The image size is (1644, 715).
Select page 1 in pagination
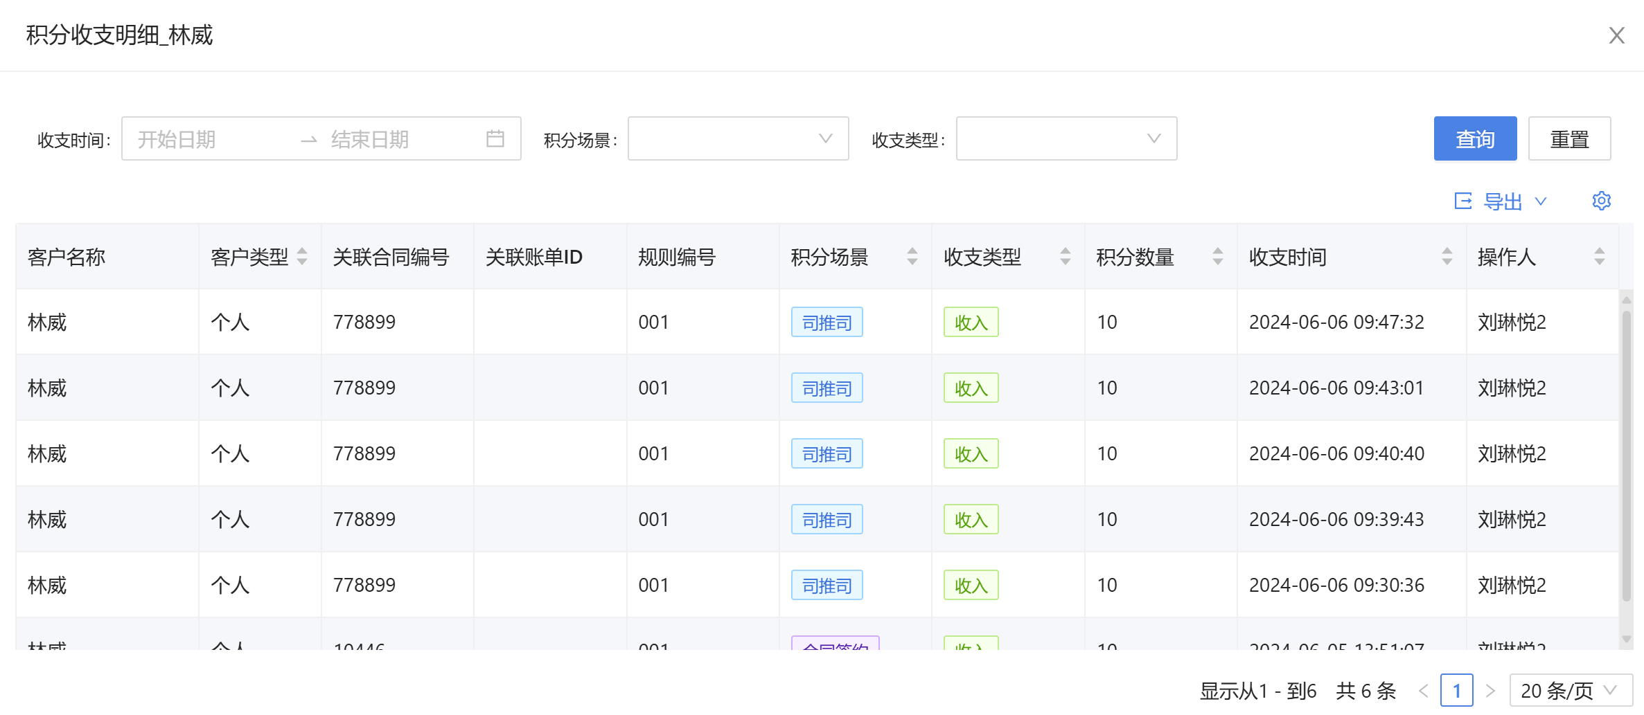[x=1456, y=690]
